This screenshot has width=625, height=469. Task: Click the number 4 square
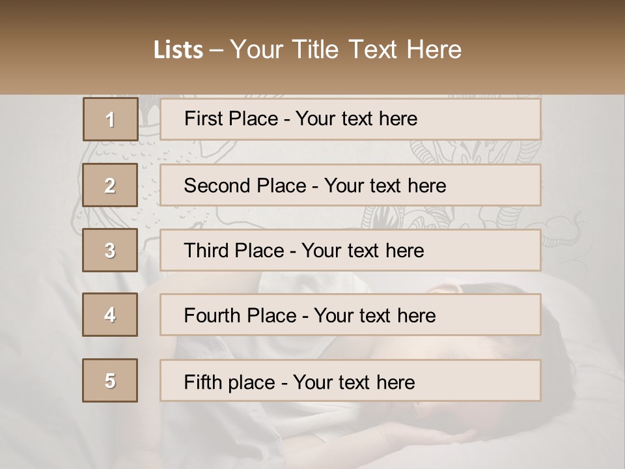(x=110, y=315)
